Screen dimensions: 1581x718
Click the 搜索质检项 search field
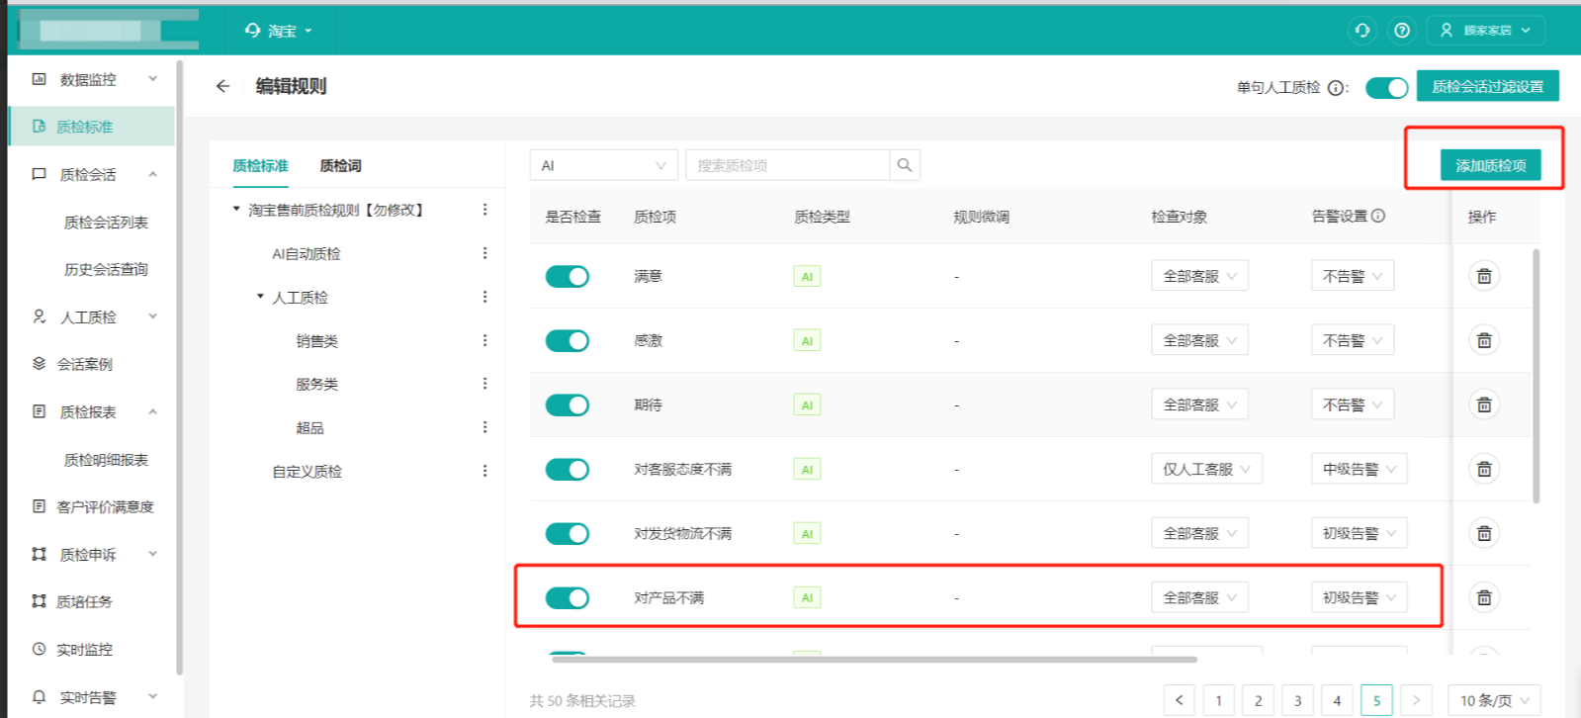point(788,165)
